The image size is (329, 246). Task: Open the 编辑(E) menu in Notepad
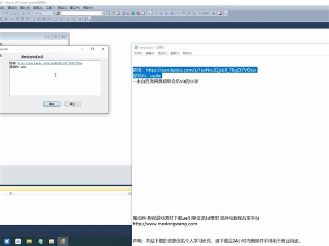(x=150, y=54)
